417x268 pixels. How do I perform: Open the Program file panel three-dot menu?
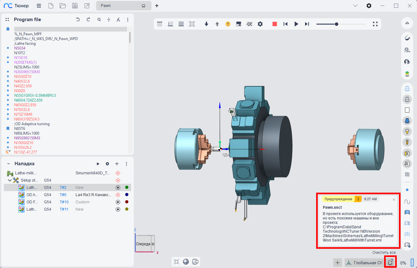click(128, 20)
